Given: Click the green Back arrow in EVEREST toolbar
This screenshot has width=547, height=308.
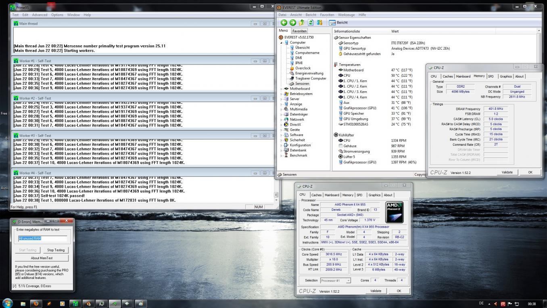Looking at the screenshot, I should pos(284,23).
